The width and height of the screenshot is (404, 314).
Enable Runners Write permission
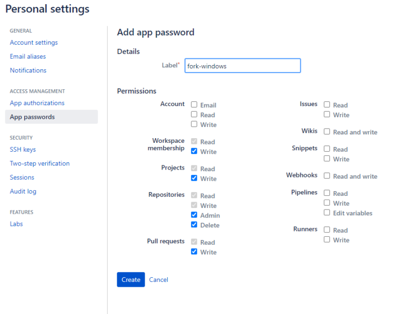click(x=327, y=239)
